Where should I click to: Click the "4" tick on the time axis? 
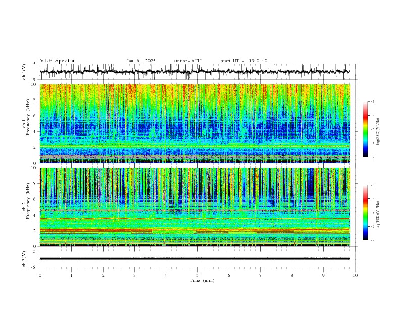(x=166, y=275)
